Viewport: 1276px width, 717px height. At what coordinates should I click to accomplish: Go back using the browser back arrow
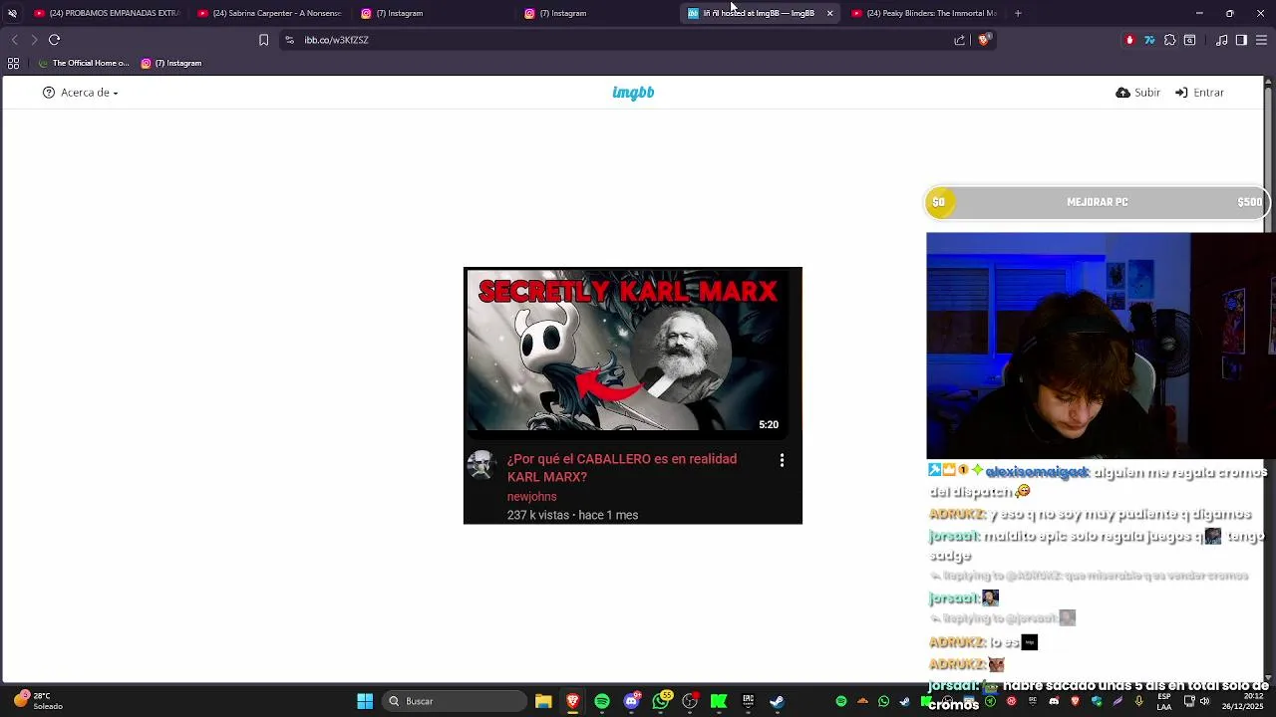[14, 40]
